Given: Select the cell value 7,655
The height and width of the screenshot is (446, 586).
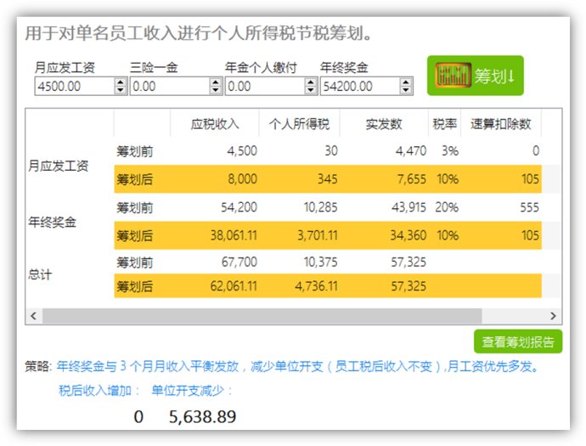Looking at the screenshot, I should point(411,178).
